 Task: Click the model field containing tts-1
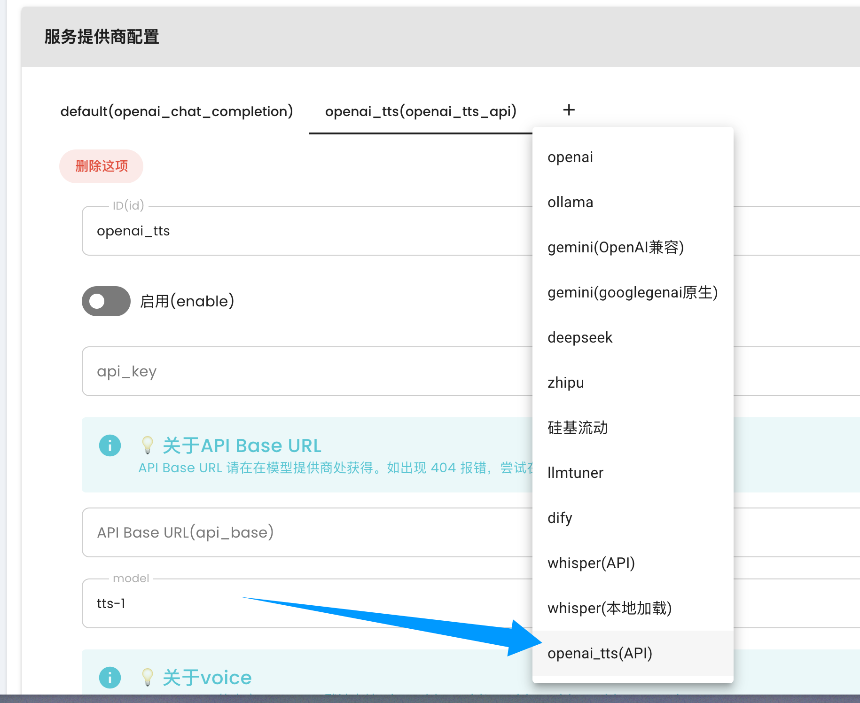click(305, 603)
